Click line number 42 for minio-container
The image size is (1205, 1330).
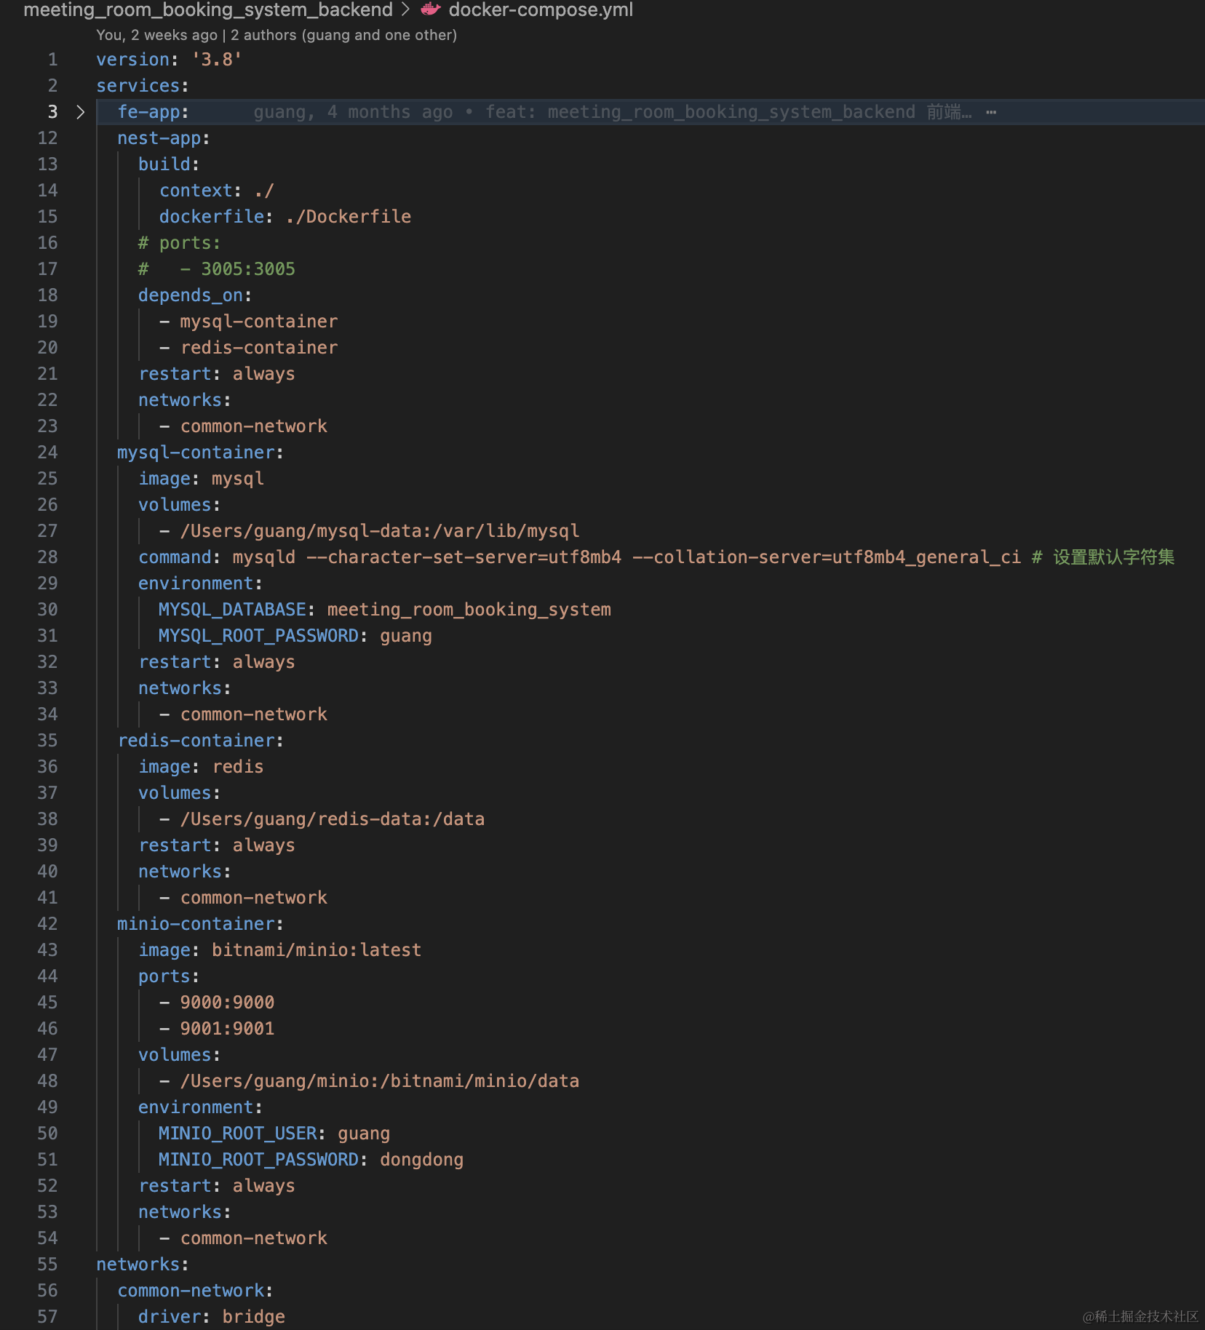47,924
